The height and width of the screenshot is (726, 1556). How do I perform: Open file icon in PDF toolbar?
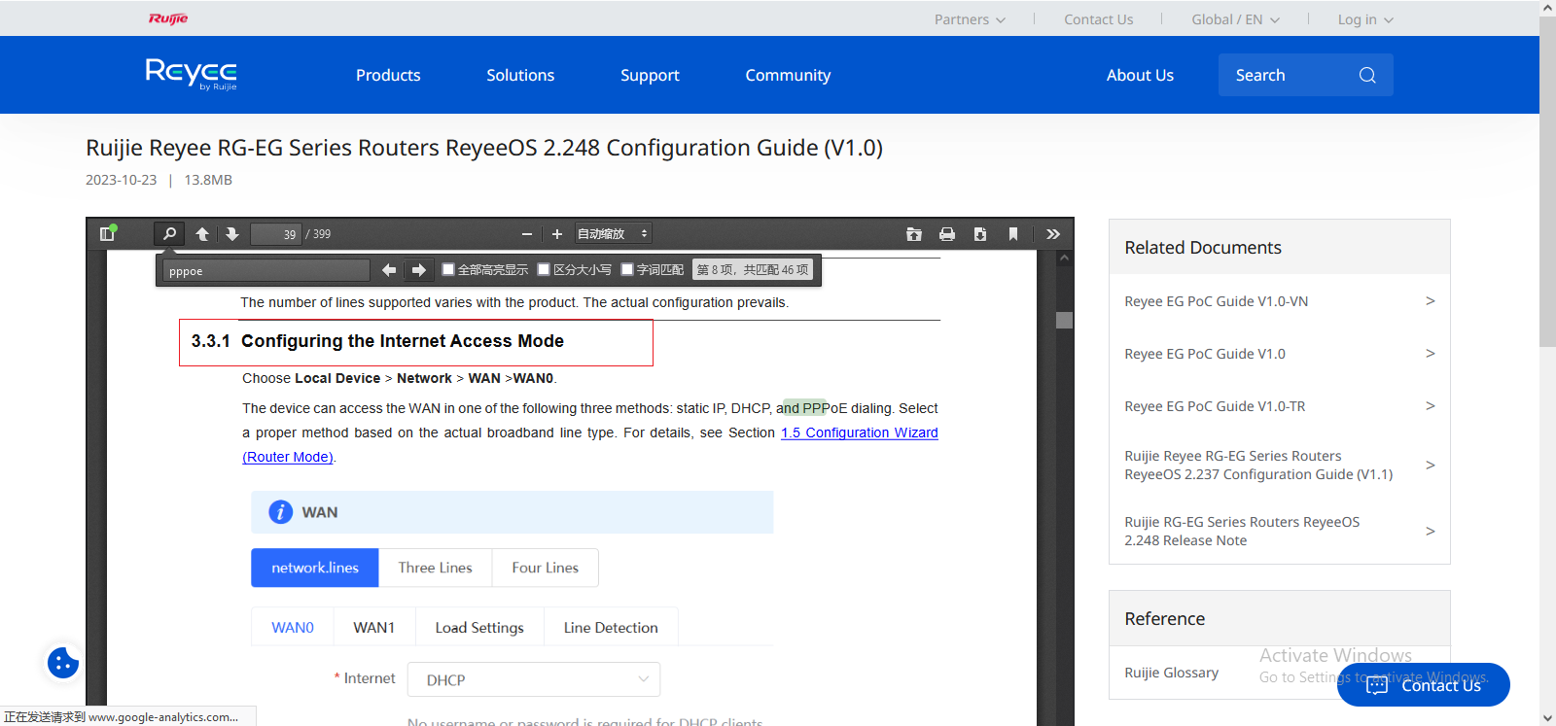[914, 234]
